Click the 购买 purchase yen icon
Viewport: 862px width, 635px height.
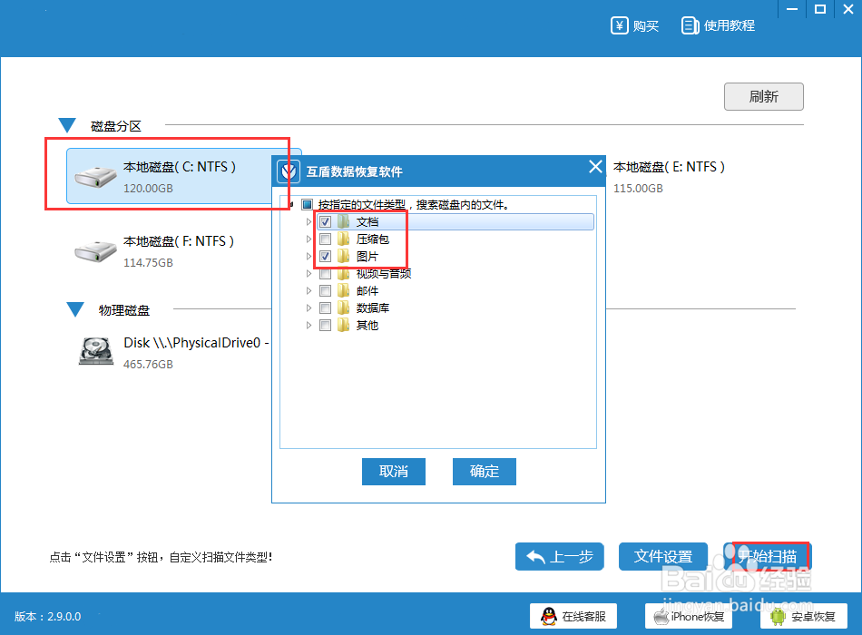[x=619, y=25]
